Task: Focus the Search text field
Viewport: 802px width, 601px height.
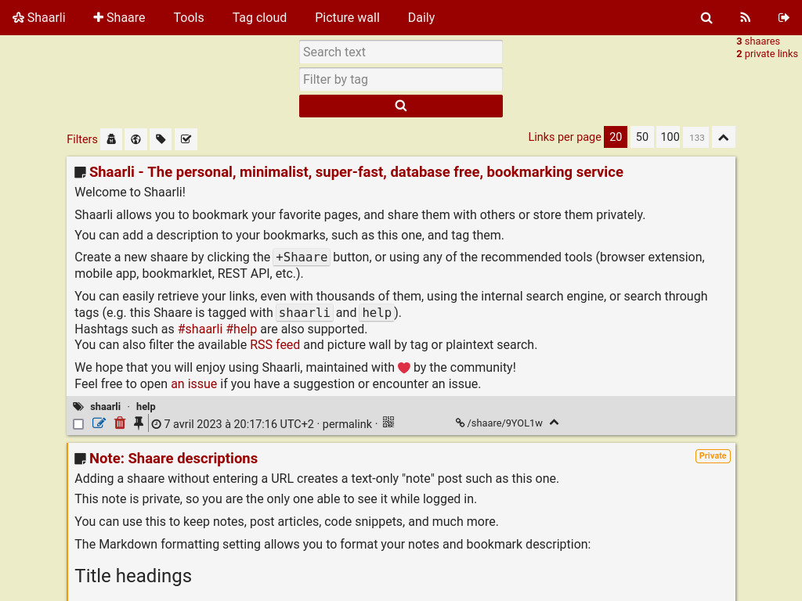Action: [x=401, y=52]
